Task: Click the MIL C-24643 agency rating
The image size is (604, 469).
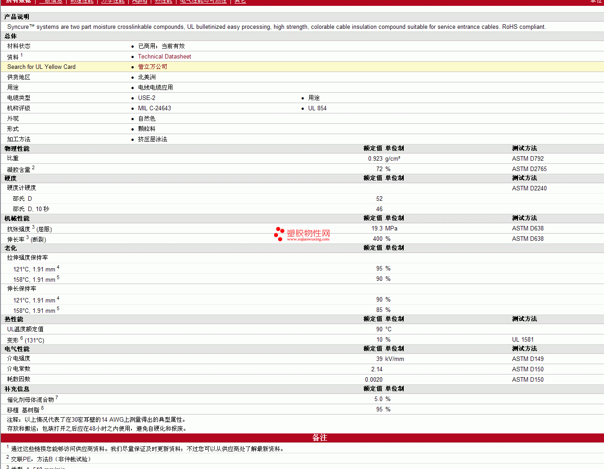Action: click(x=154, y=108)
